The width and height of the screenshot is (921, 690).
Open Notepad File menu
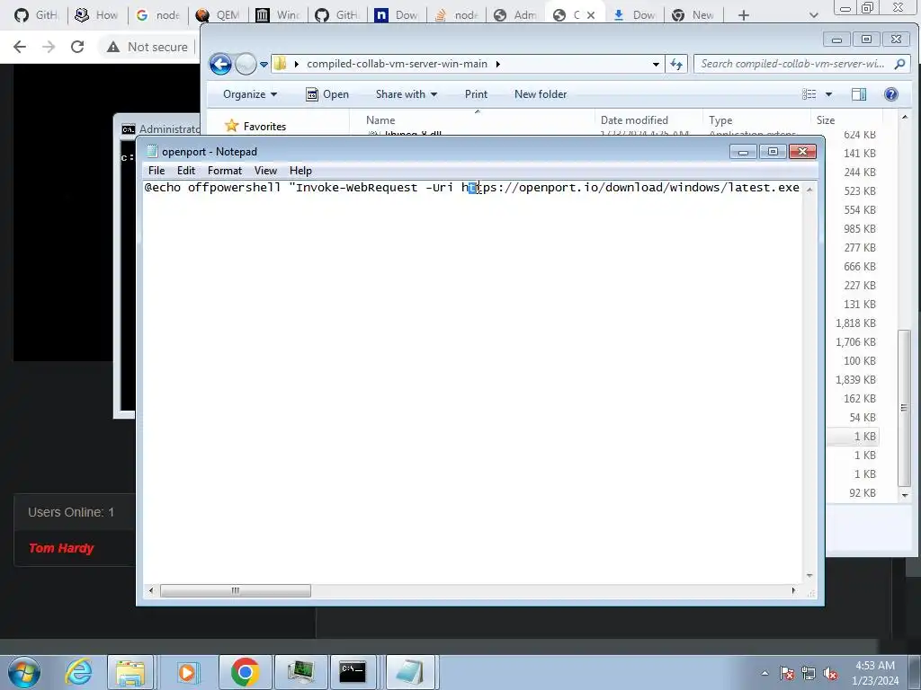[x=156, y=171]
